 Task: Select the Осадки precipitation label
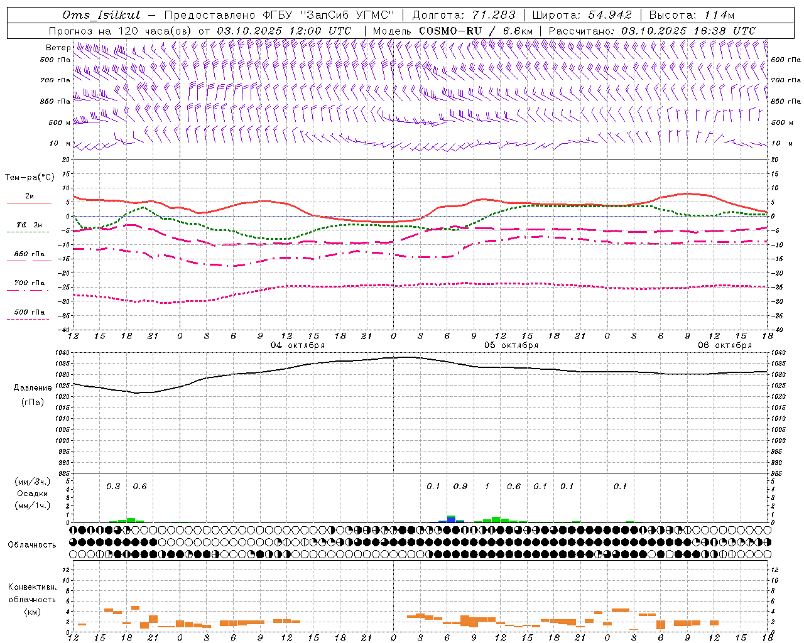[x=33, y=494]
